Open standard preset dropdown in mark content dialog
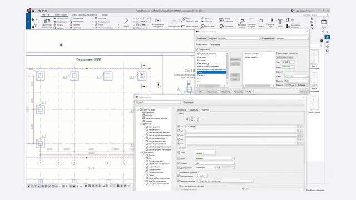 (x=239, y=38)
